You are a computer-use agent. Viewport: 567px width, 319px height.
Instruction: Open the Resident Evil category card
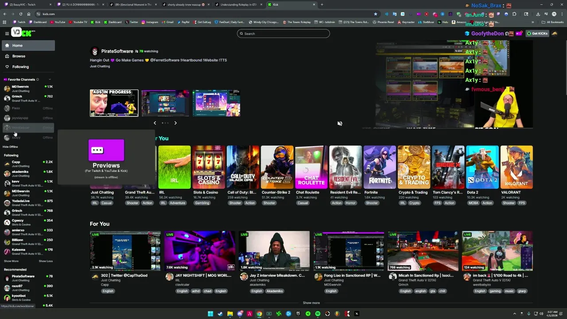pyautogui.click(x=346, y=167)
